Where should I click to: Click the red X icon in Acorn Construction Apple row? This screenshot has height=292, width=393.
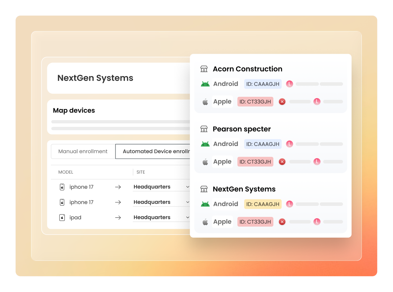click(x=282, y=102)
